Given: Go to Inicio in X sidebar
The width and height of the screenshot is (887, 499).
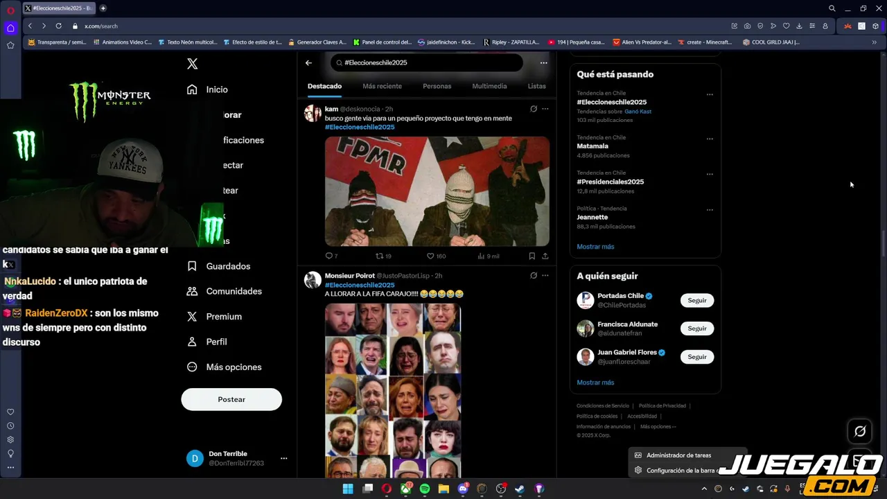Looking at the screenshot, I should point(207,89).
